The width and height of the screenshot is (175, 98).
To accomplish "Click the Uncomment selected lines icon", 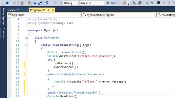I will coord(152,3).
